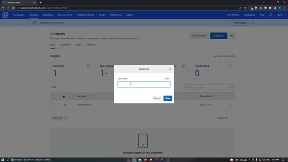The height and width of the screenshot is (162, 288).
Task: Open the Contacts menu item
Action: [34, 15]
